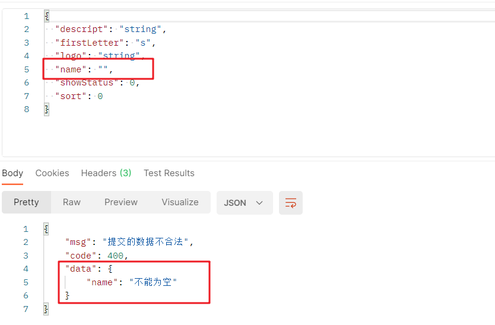Click the opening brace on request line 1
The width and height of the screenshot is (495, 325).
coord(47,16)
